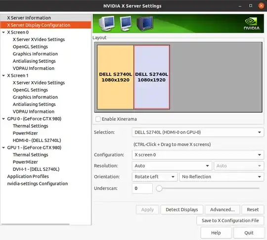Open PowerMizer under GPU 0
This screenshot has width=267, height=240.
point(25,133)
